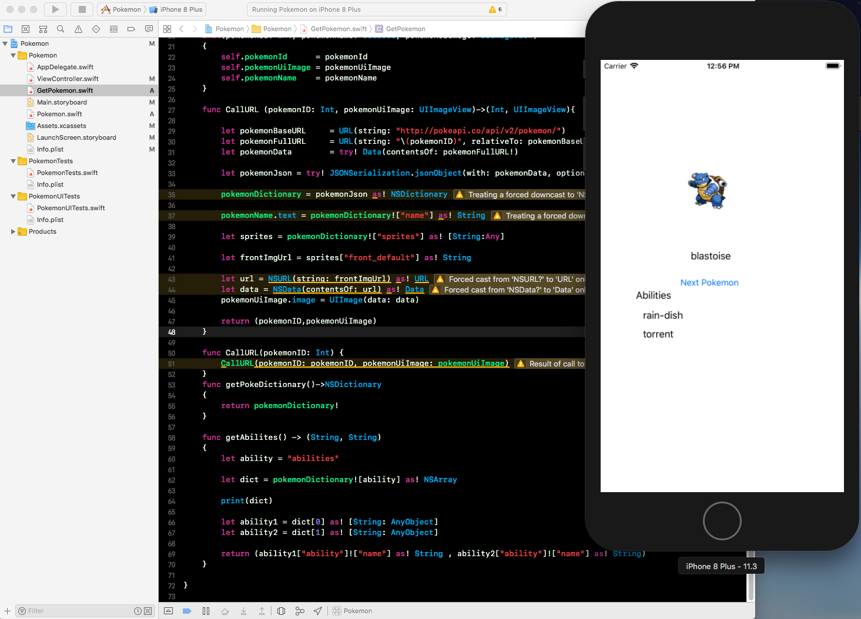Open the Debug navigator
The width and height of the screenshot is (861, 619).
pos(113,29)
